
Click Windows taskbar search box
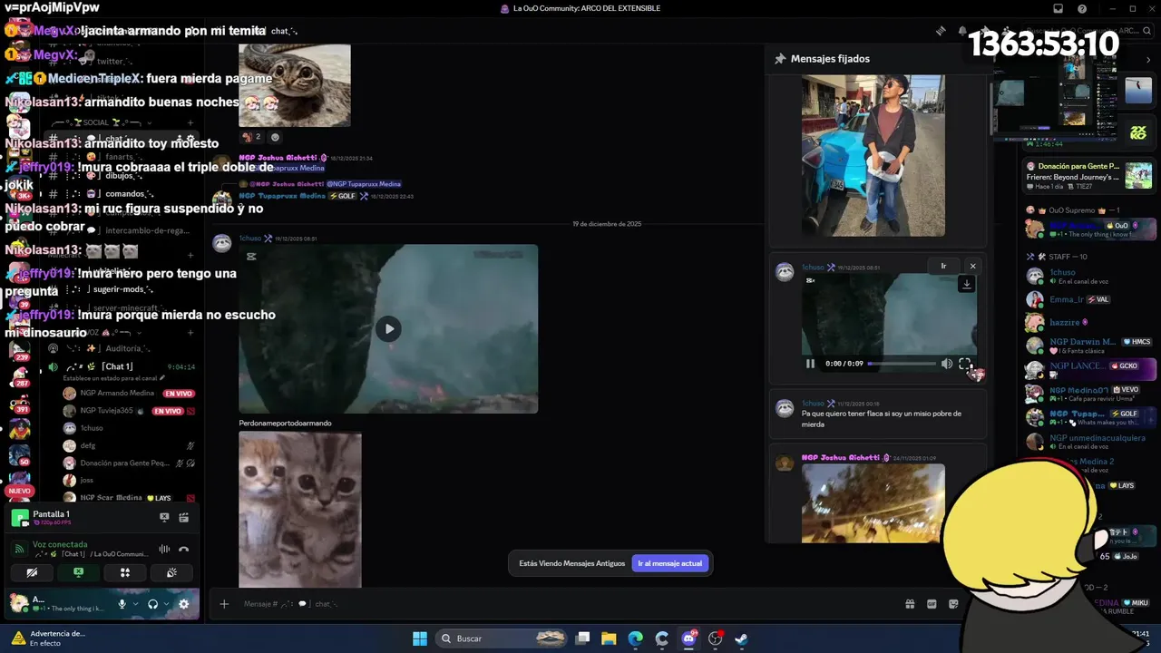click(x=503, y=638)
